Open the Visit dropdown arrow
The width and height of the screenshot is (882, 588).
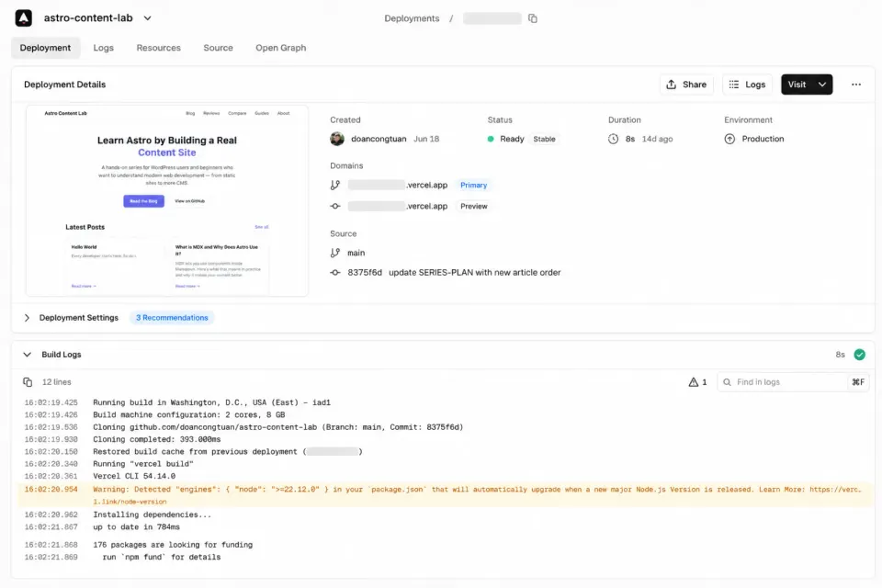[x=822, y=85]
